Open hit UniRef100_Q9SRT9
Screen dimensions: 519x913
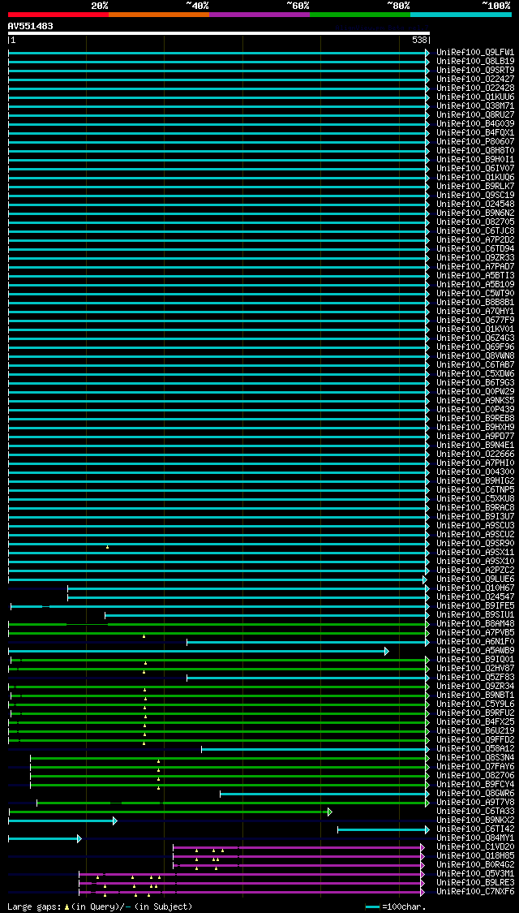tap(475, 70)
